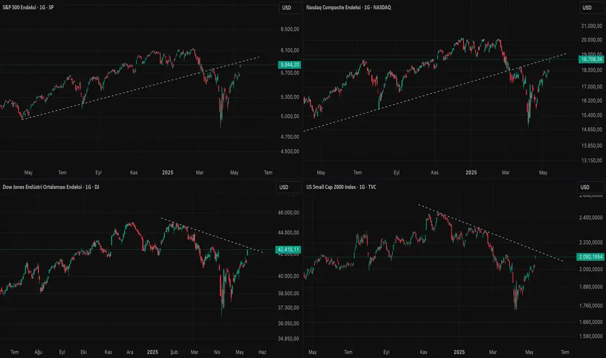Viewport: 606px width, 358px height.
Task: Click Şub on the Dow Jones time axis
Action: pyautogui.click(x=174, y=350)
